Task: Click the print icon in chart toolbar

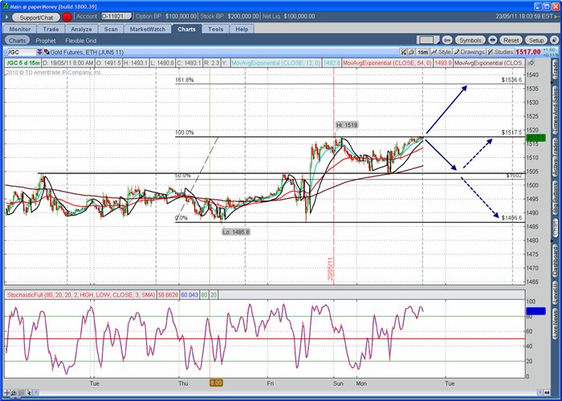Action: 411,52
